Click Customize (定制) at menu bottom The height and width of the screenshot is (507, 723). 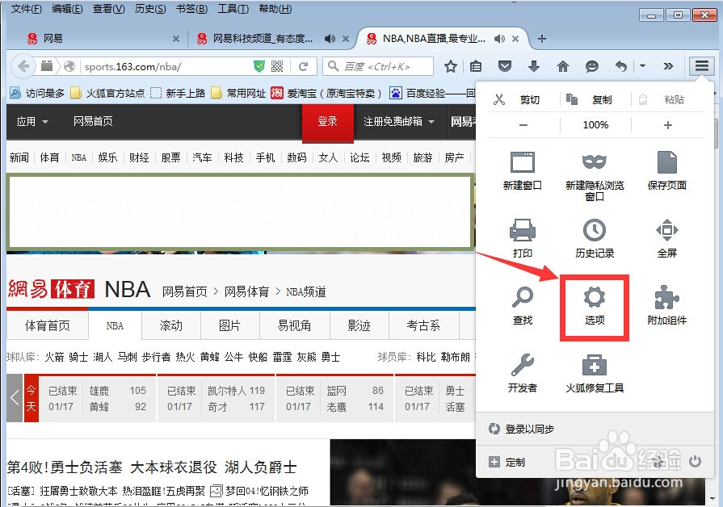pyautogui.click(x=507, y=462)
